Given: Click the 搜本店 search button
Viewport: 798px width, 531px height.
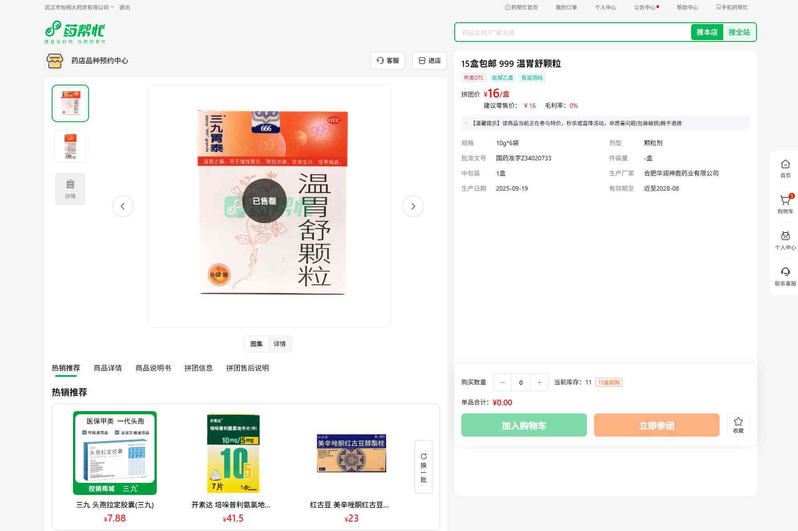Looking at the screenshot, I should (707, 32).
